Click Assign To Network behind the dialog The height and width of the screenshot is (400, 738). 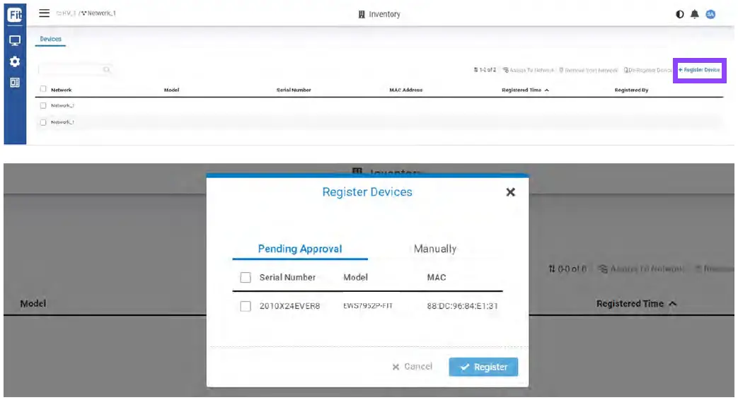640,269
